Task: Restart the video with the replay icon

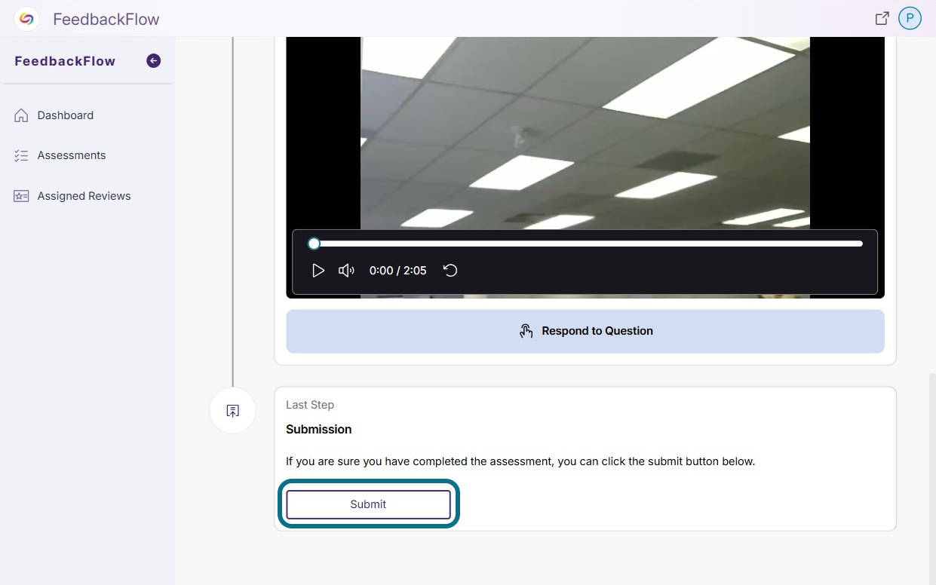Action: pos(450,271)
